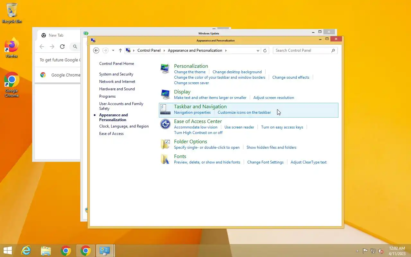Open the Fonts folder icon
This screenshot has height=257, width=411.
[x=165, y=159]
